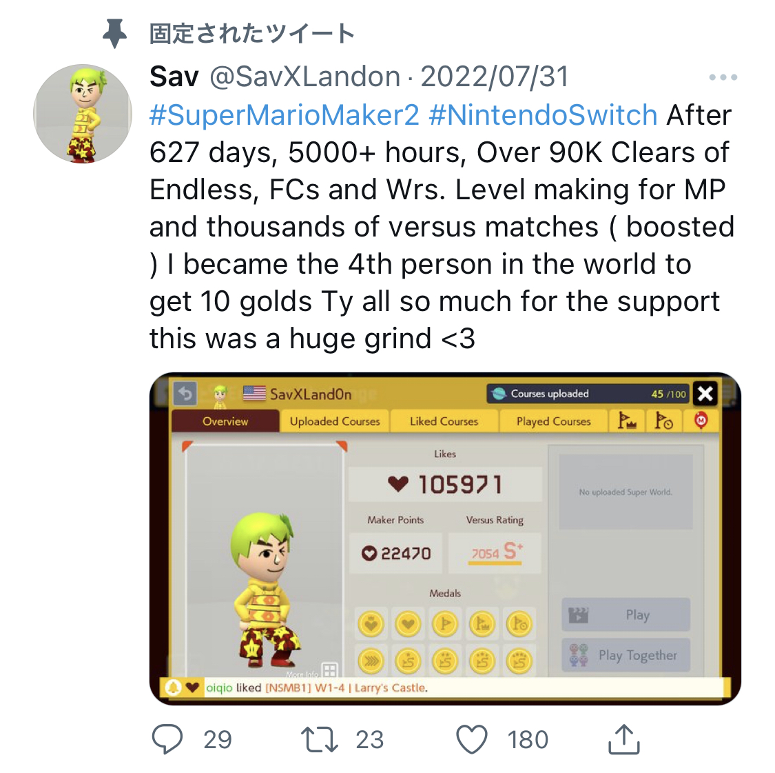Click the Play Together button

coord(626,655)
